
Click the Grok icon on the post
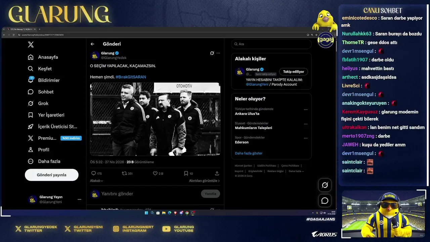[212, 53]
